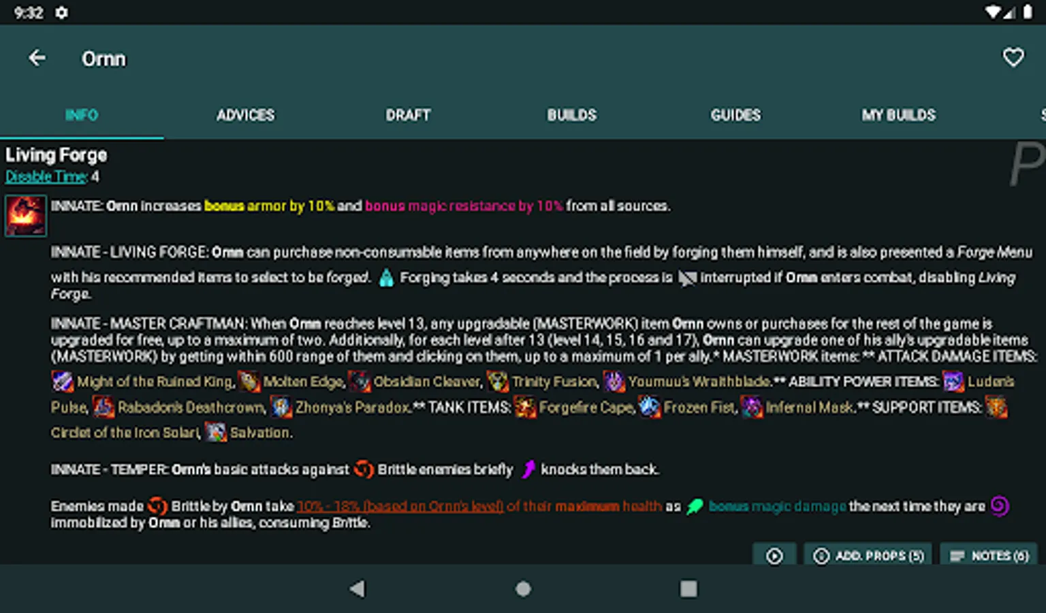Tap the Infernal Mask item name

[x=810, y=407]
